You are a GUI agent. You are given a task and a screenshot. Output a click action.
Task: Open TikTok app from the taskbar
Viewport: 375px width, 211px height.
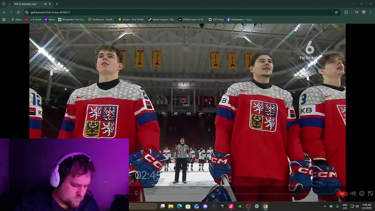pos(231,206)
